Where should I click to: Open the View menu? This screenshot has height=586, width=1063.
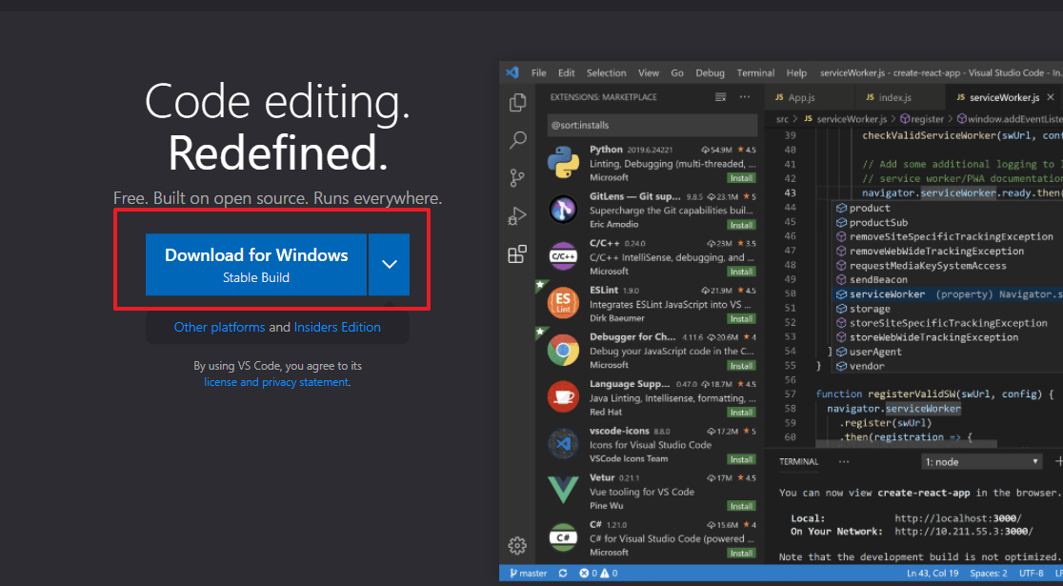[x=648, y=72]
